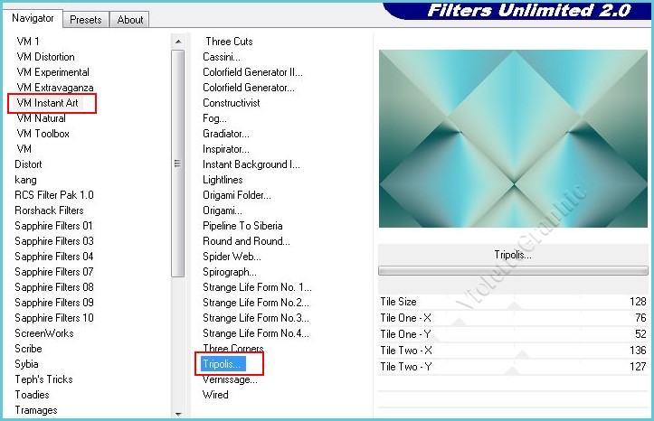The width and height of the screenshot is (654, 421).
Task: Open the About tab
Action: 130,19
